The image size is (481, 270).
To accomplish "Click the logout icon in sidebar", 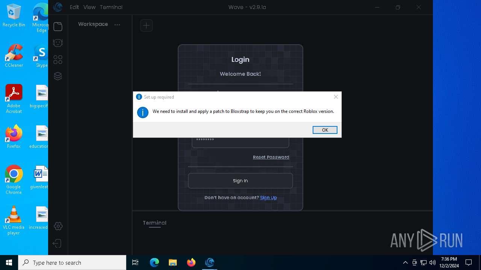I will [57, 243].
